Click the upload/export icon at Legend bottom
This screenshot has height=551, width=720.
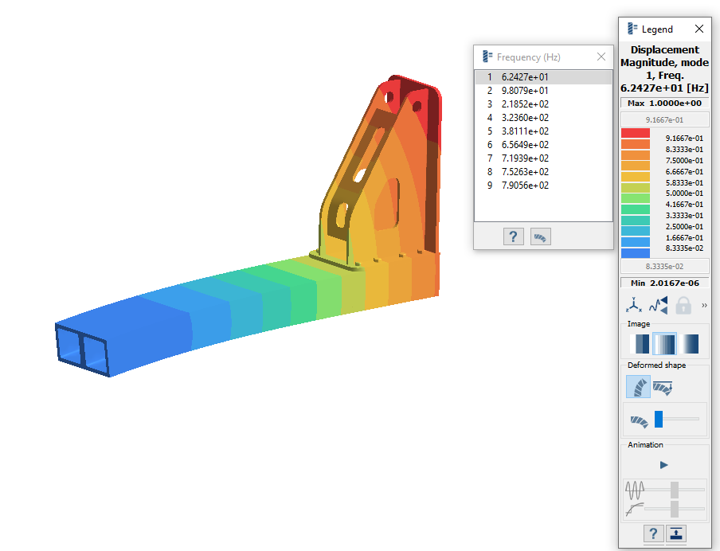coord(676,533)
